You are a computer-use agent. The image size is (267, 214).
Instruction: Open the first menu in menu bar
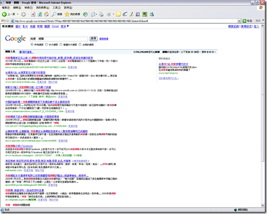6,7
